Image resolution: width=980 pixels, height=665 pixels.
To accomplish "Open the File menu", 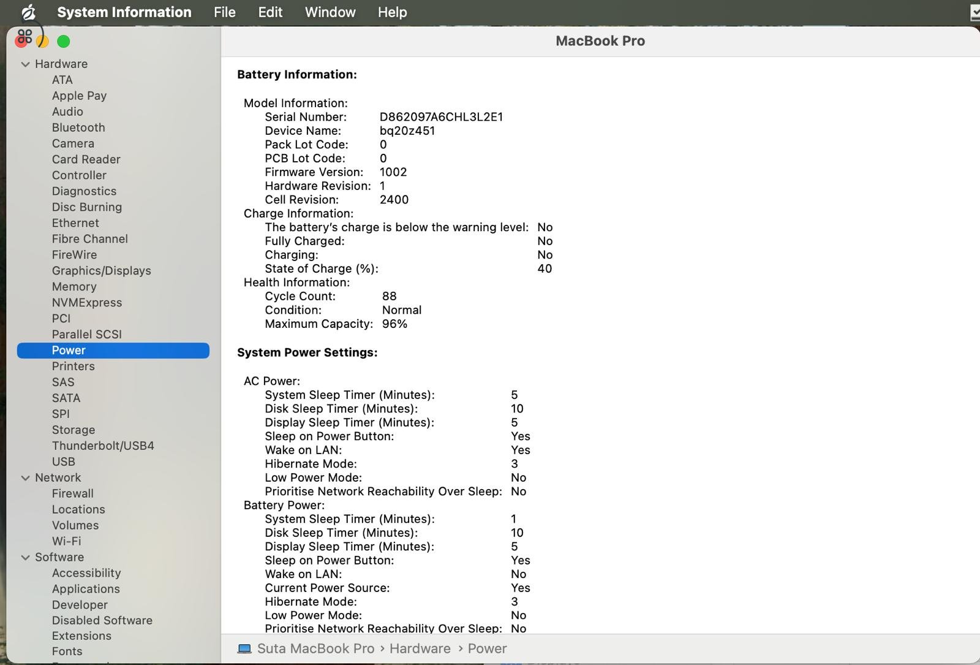I will click(x=224, y=12).
